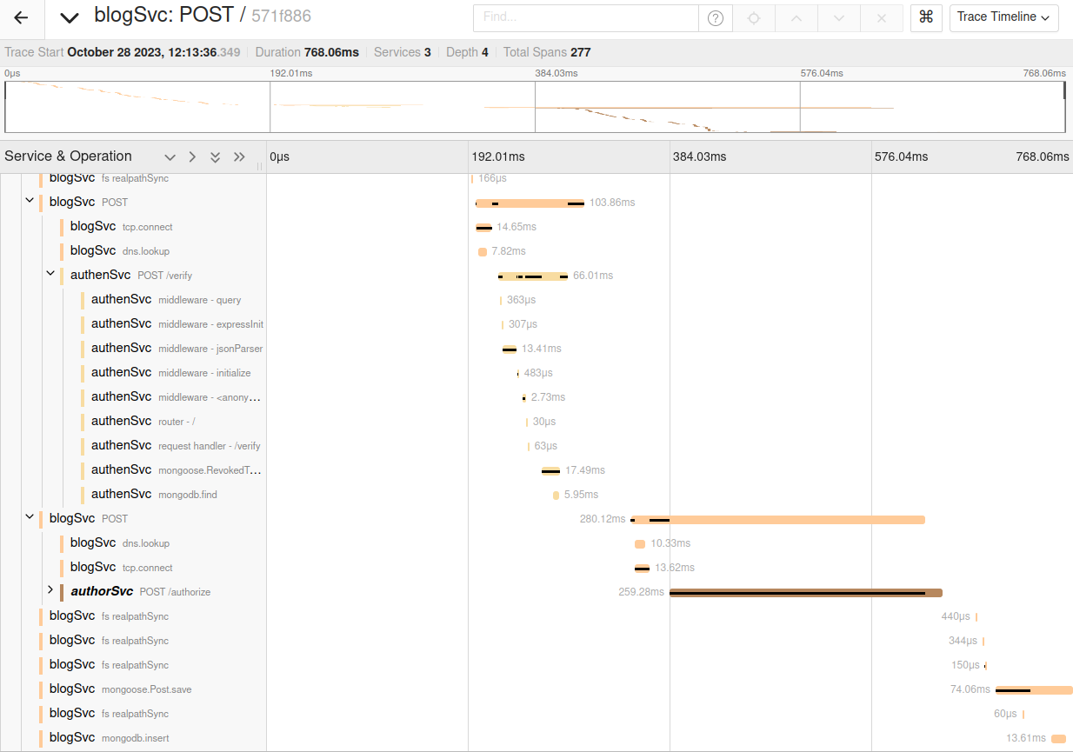The width and height of the screenshot is (1073, 752).
Task: Click the 60µs realpathSync duration label
Action: click(x=1005, y=714)
